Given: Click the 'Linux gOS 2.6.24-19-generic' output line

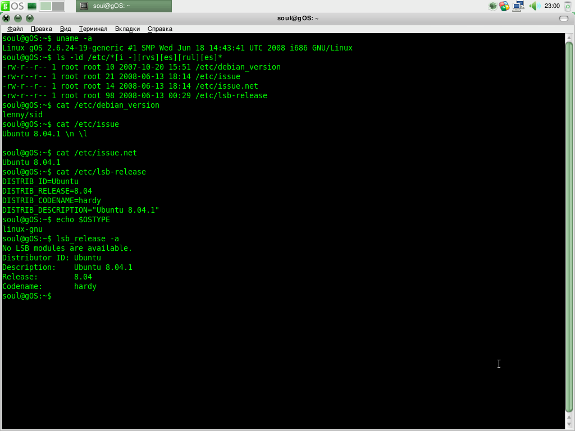Looking at the screenshot, I should (177, 48).
